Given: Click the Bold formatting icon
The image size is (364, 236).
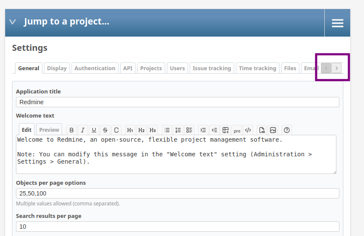Looking at the screenshot, I should coord(72,130).
